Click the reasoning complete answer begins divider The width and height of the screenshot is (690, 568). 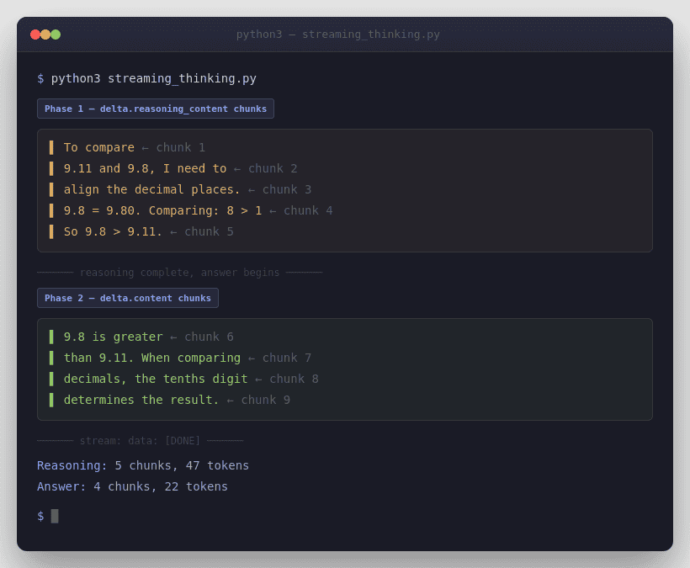(x=179, y=272)
